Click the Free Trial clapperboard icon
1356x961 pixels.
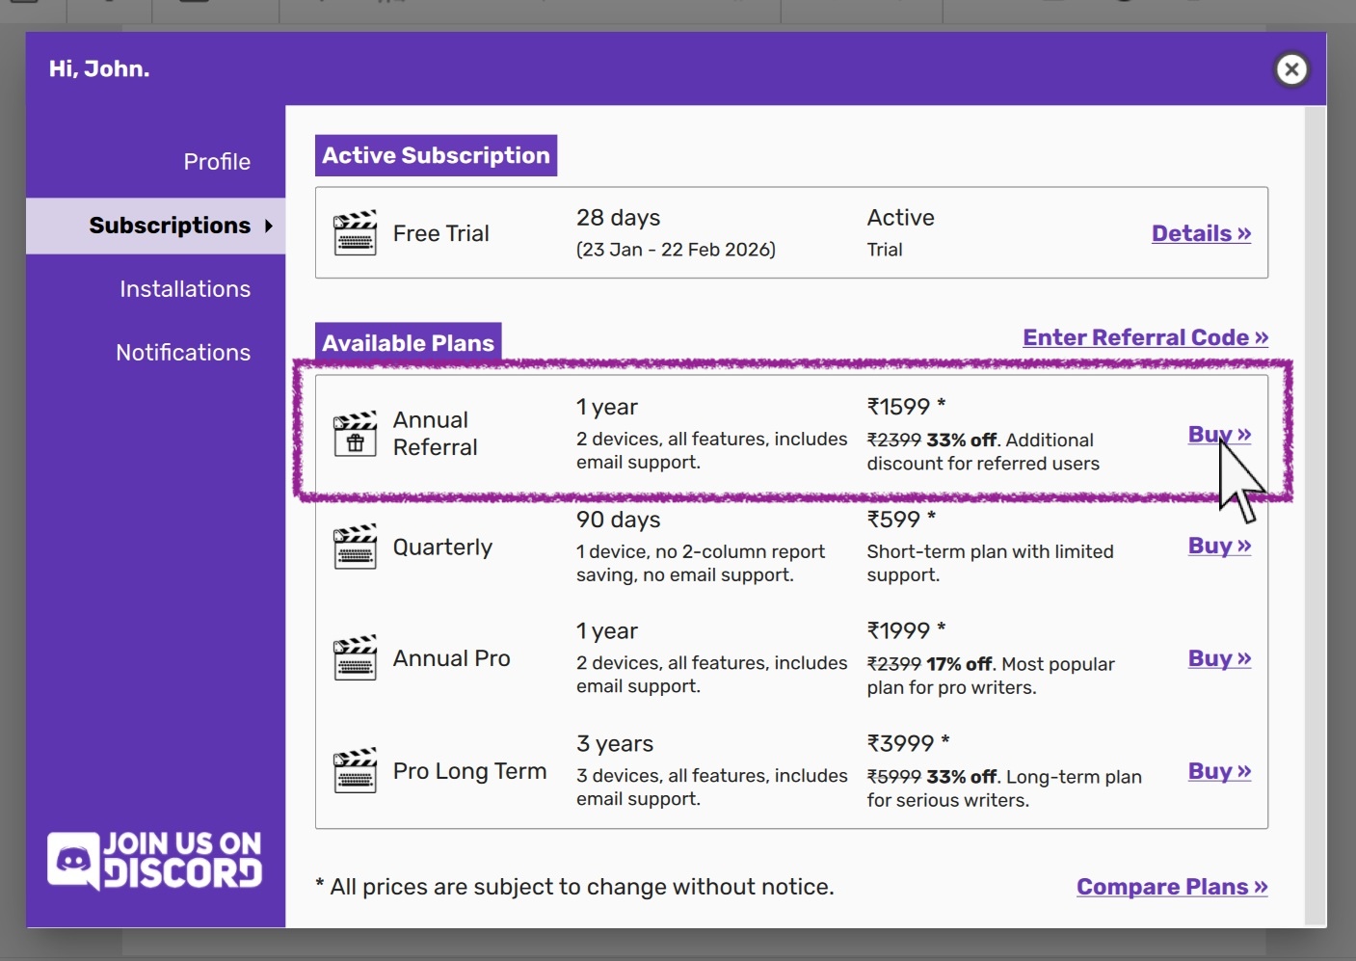pyautogui.click(x=355, y=233)
